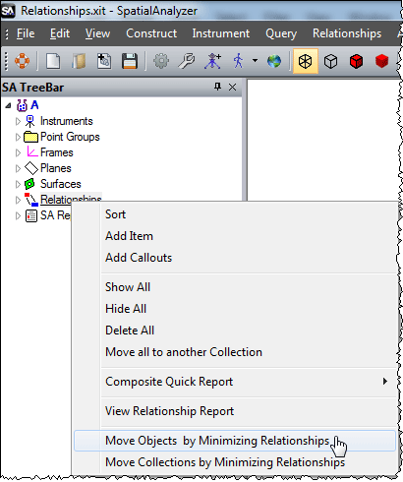This screenshot has width=403, height=482.
Task: Open the Query menu
Action: coord(281,33)
